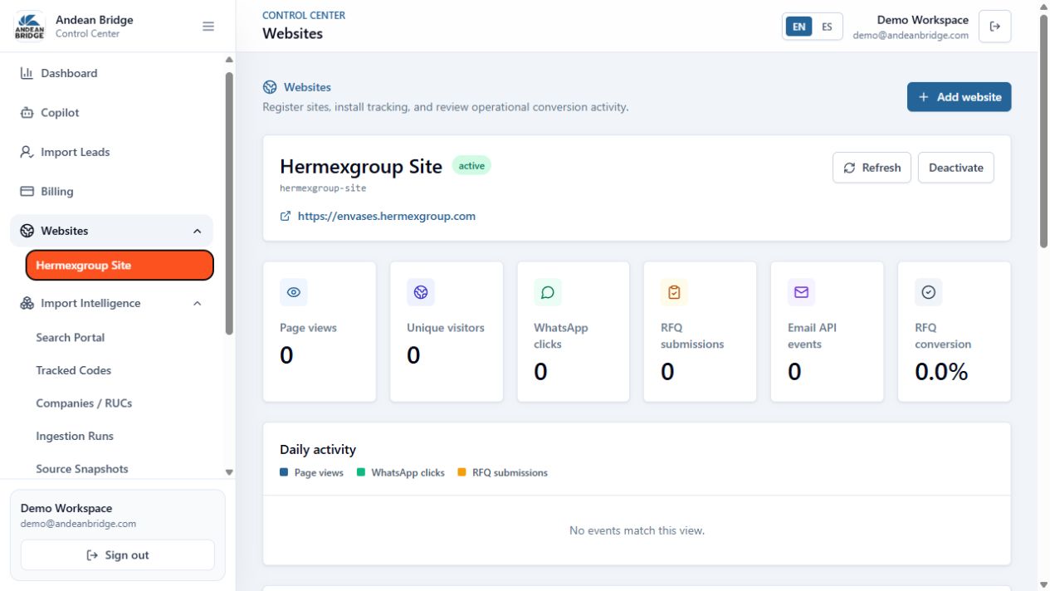This screenshot has width=1050, height=591.
Task: Click the page scroll-up arrow
Action: point(1043,6)
